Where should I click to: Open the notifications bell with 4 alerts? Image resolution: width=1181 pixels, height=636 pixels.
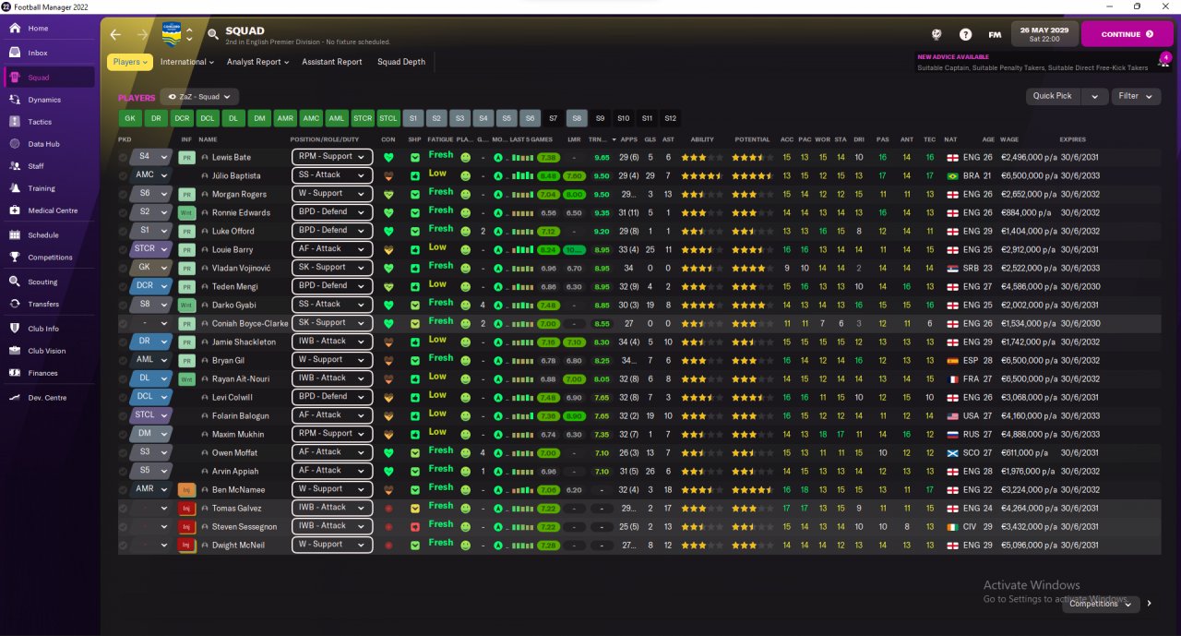1165,61
